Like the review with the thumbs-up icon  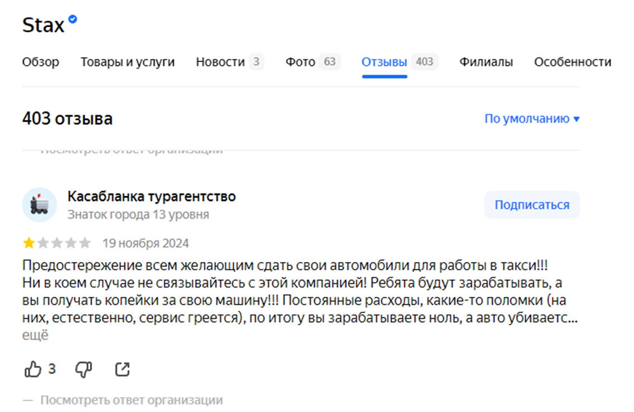click(x=33, y=369)
